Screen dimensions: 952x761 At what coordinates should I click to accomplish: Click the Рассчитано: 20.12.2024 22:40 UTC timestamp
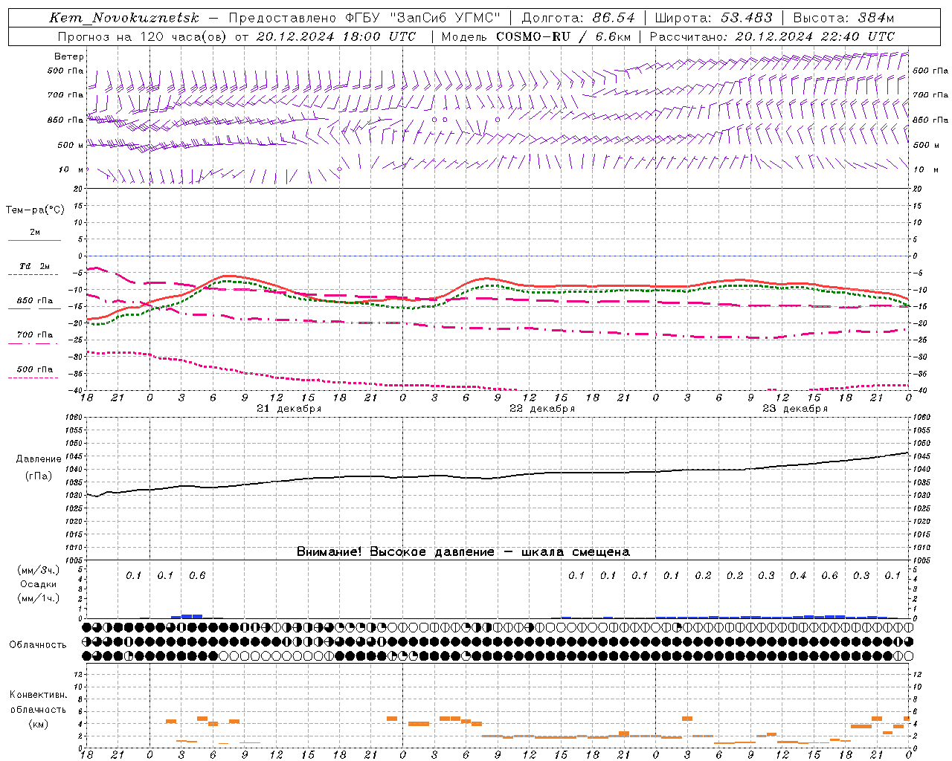coord(772,36)
